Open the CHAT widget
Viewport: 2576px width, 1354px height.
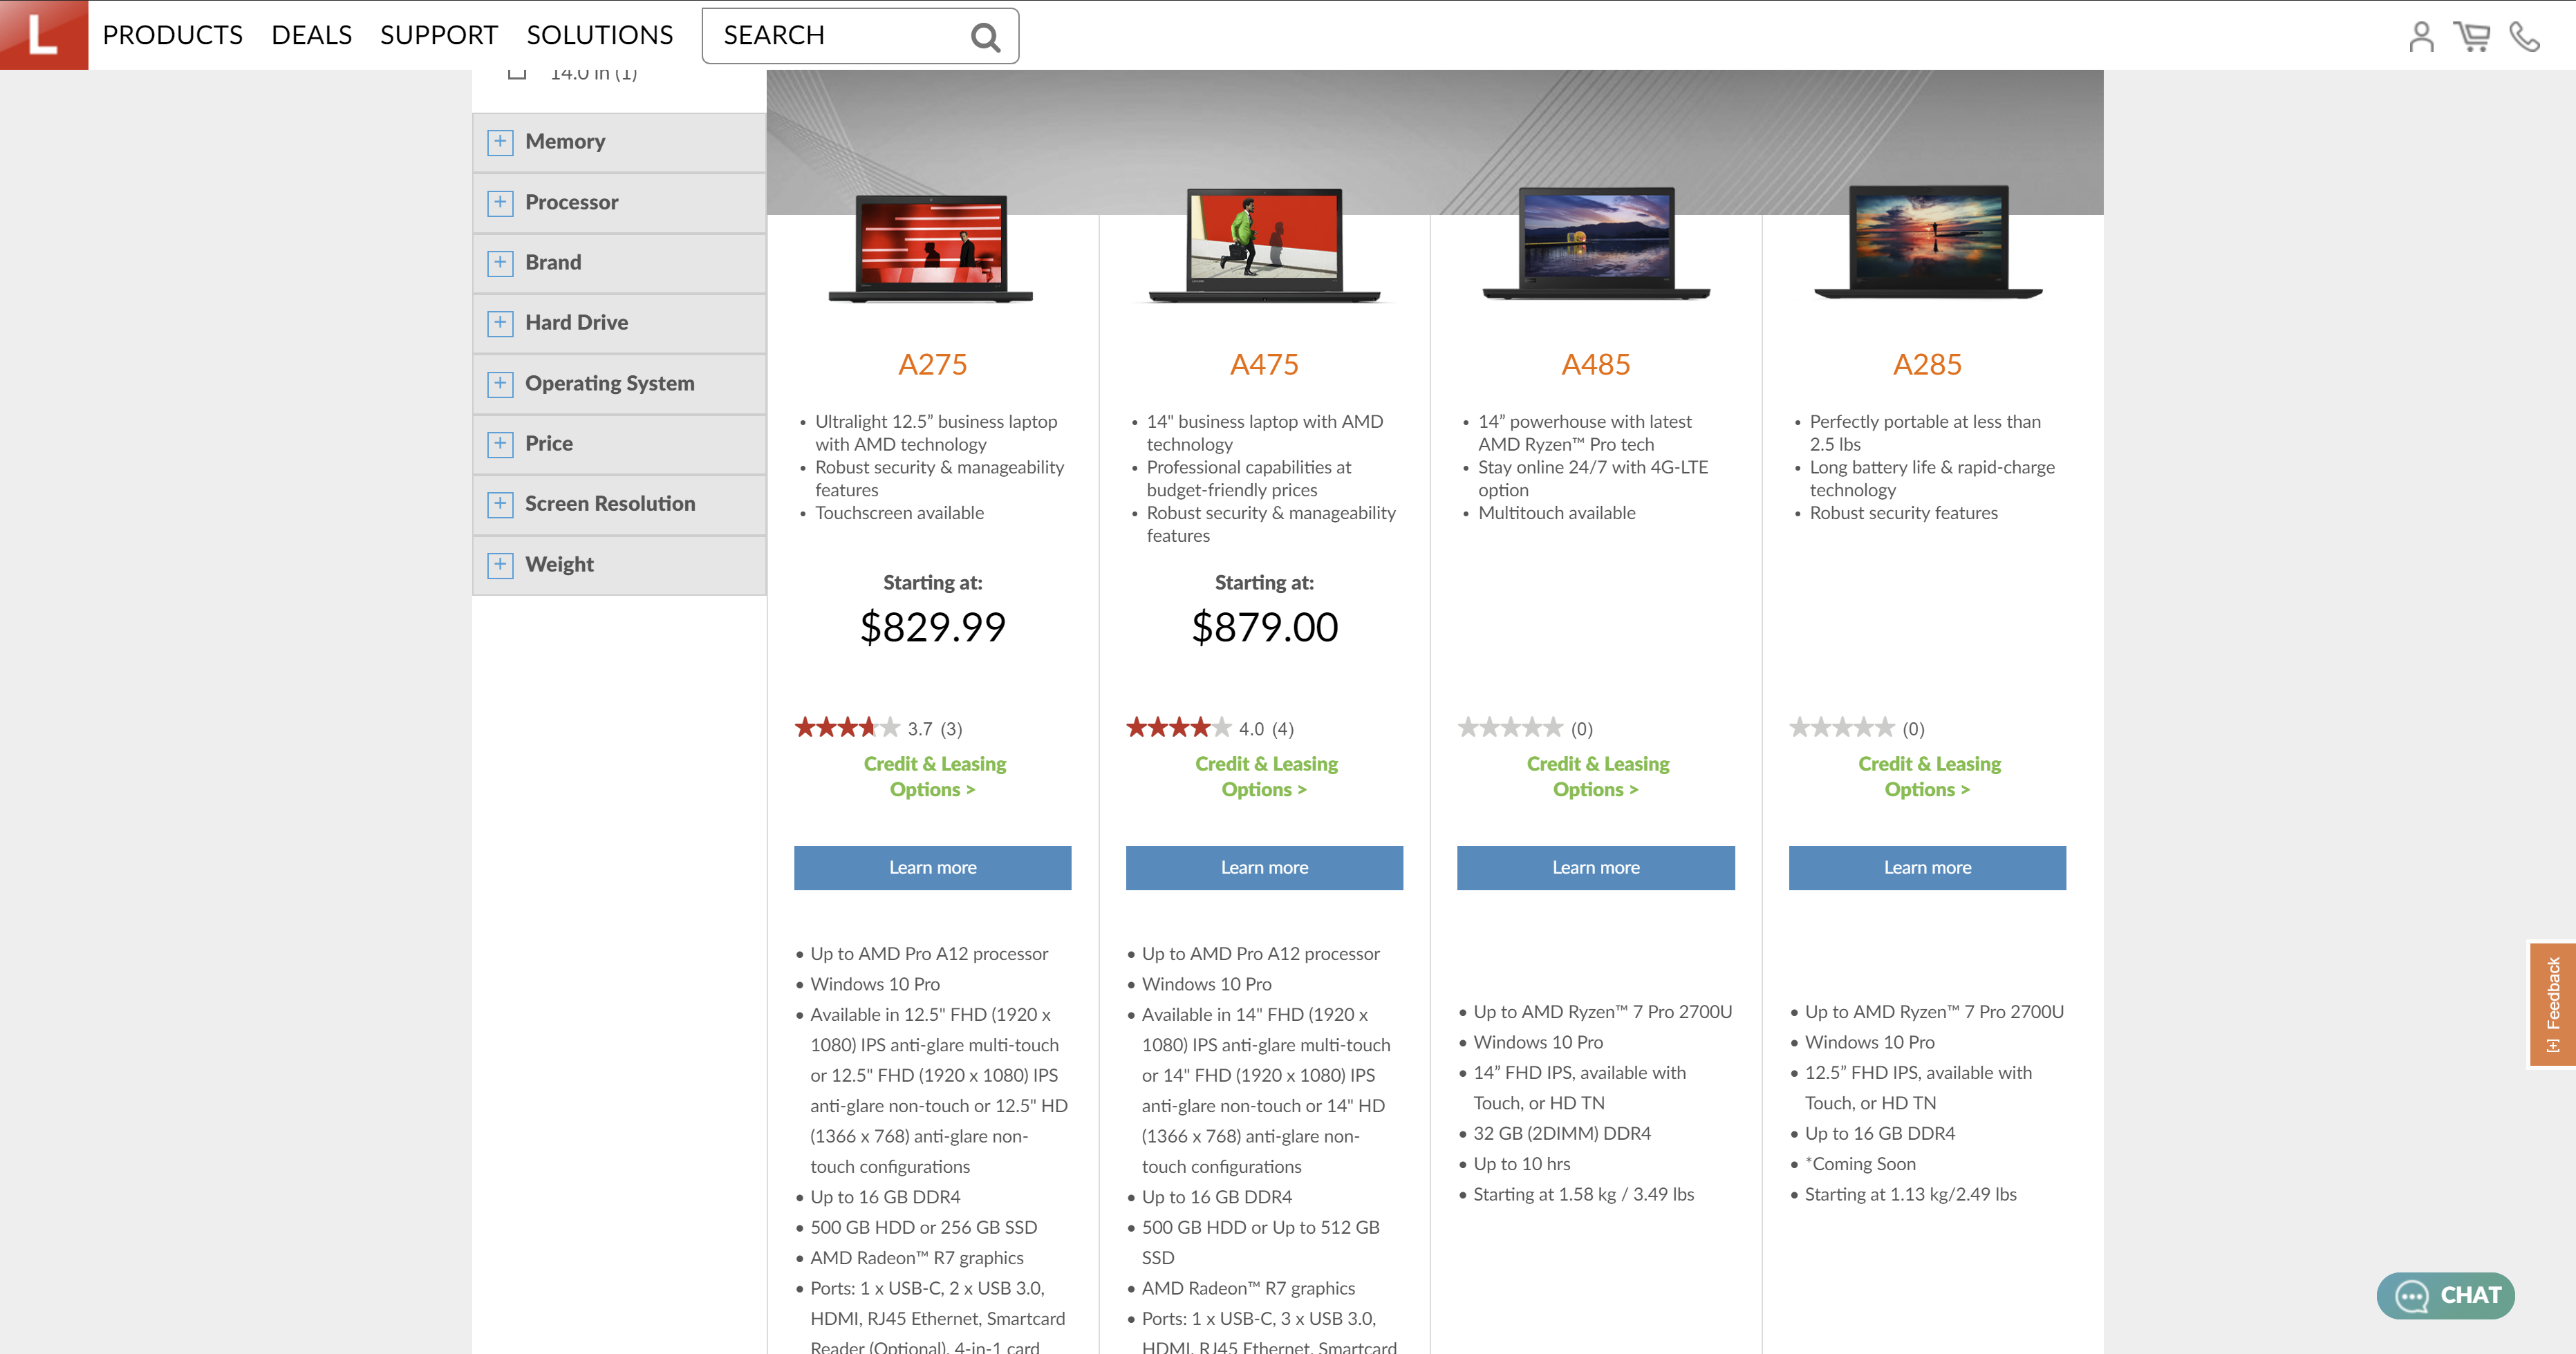point(2446,1295)
